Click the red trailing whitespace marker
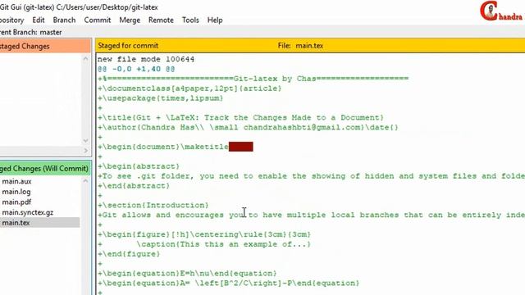525x295 pixels. (240, 147)
